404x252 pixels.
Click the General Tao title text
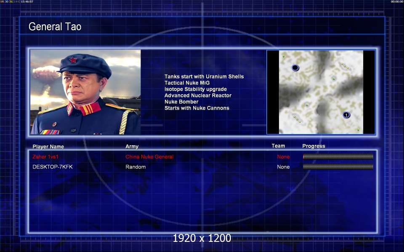coord(55,26)
